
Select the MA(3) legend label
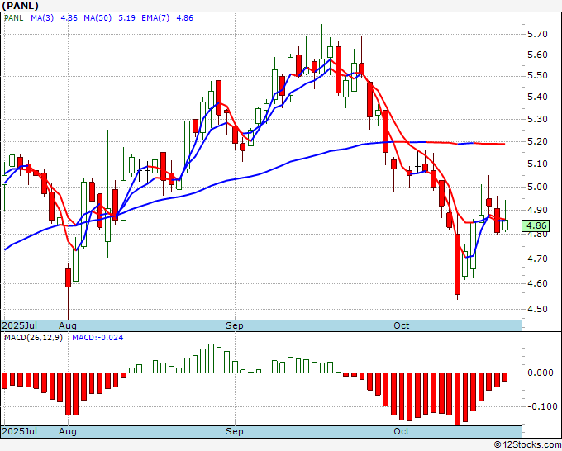point(42,17)
